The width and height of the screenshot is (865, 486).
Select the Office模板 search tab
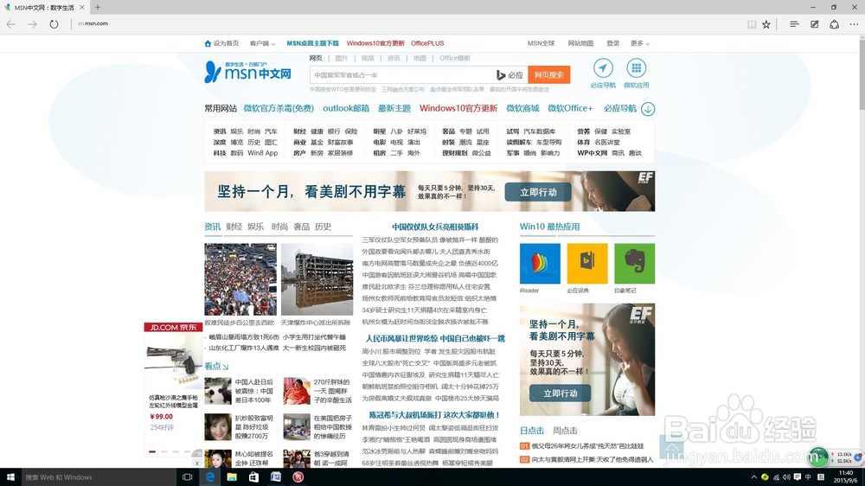(x=455, y=58)
